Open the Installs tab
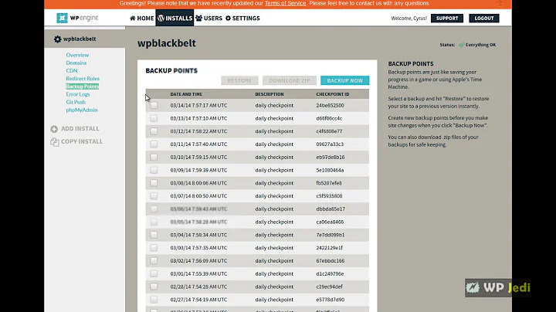The image size is (556, 312). (175, 18)
